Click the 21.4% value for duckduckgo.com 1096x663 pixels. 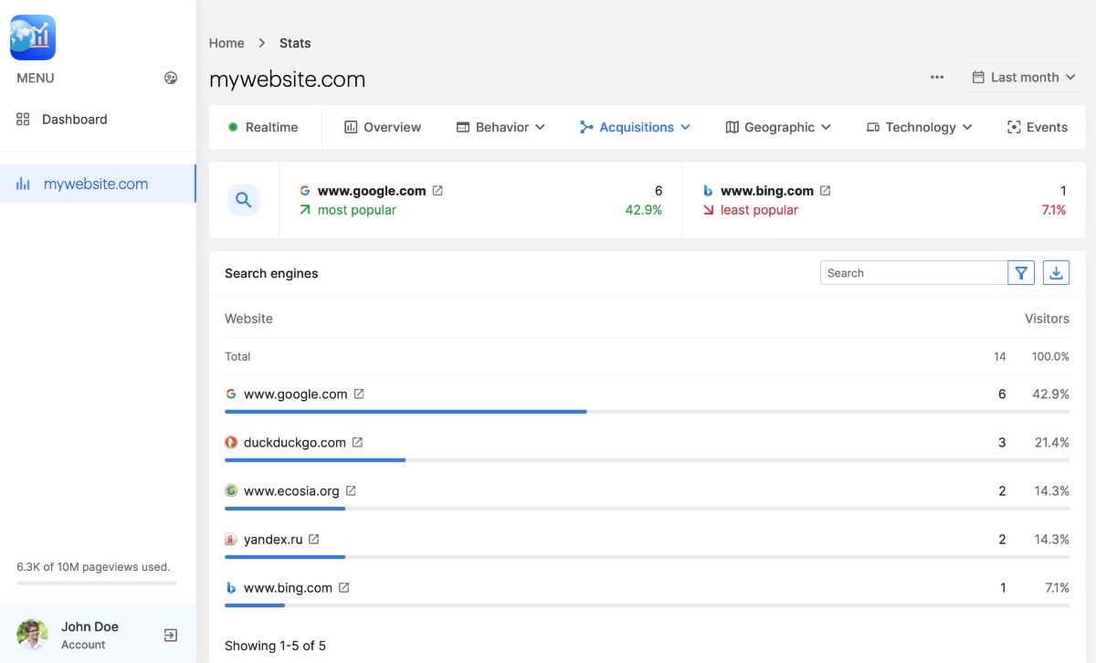1051,442
